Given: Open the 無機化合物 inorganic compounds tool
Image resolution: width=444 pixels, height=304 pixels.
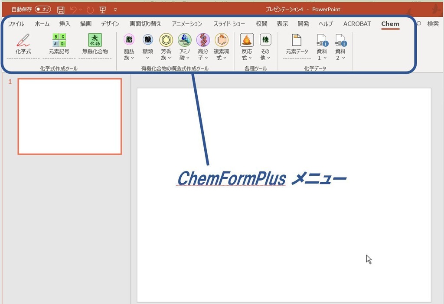Looking at the screenshot, I should click(95, 44).
